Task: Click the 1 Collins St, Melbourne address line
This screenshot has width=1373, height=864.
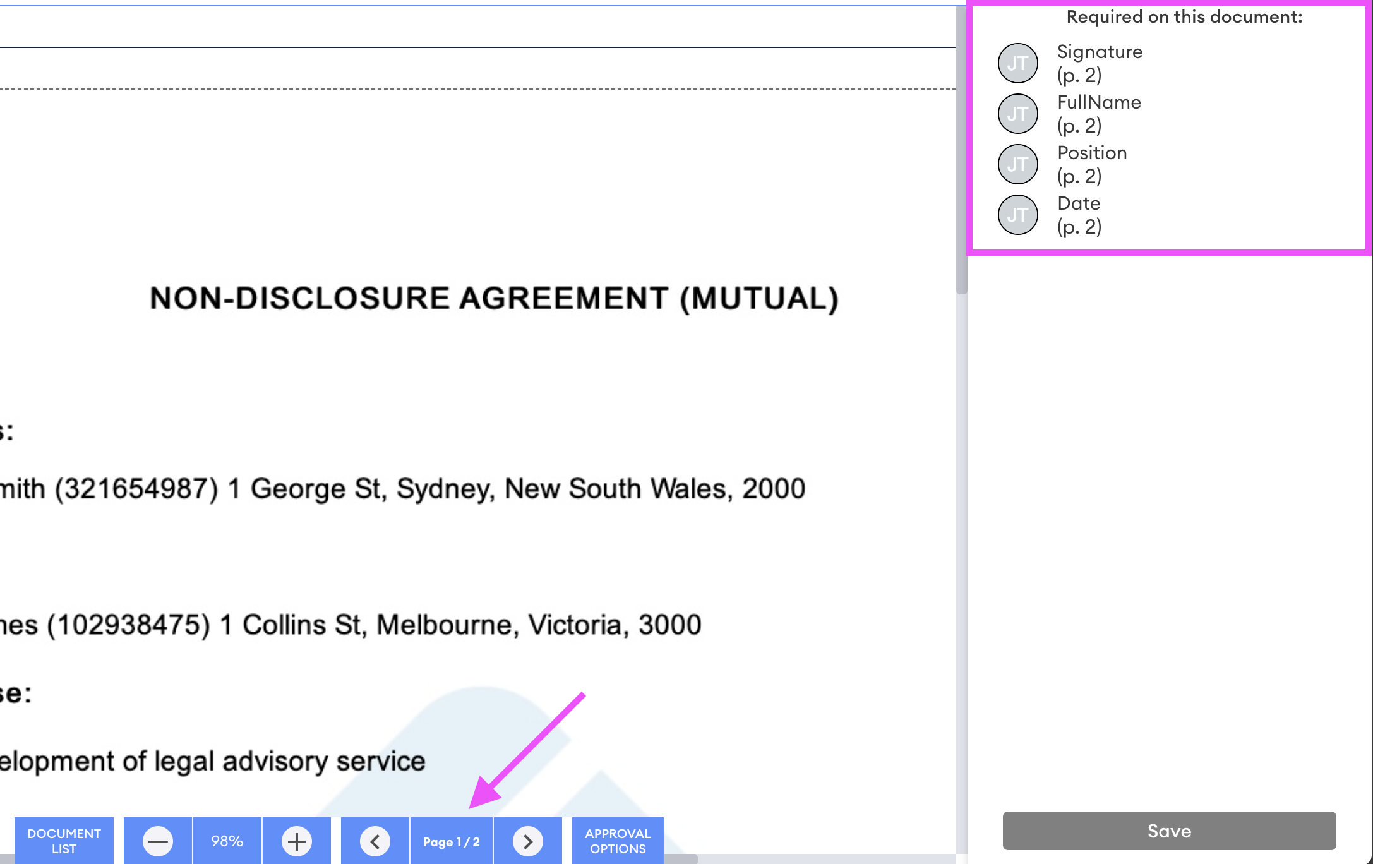Action: pos(351,625)
